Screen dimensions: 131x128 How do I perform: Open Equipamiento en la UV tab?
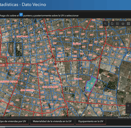click(91, 121)
